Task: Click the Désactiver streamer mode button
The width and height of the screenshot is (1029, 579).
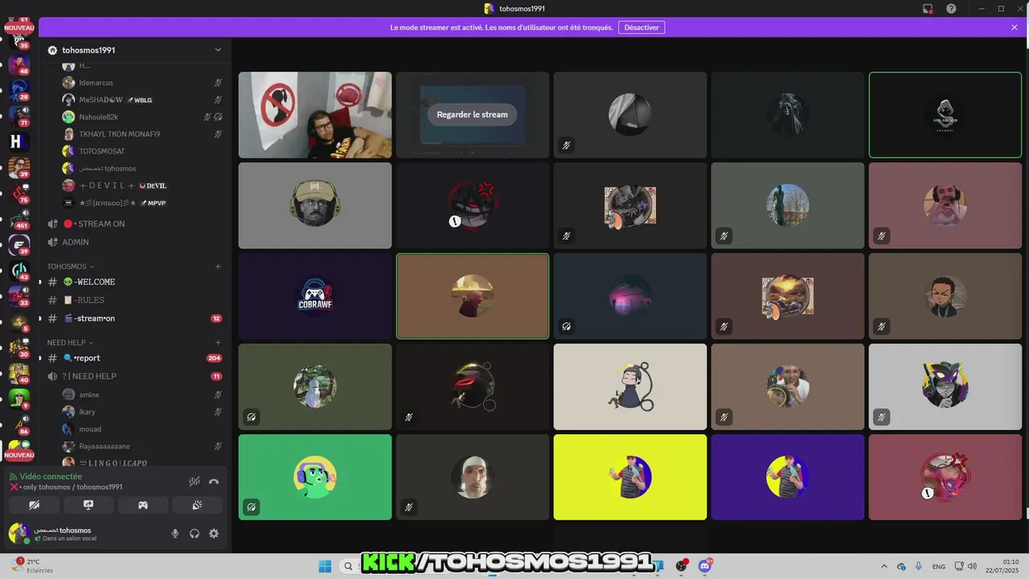Action: (642, 27)
